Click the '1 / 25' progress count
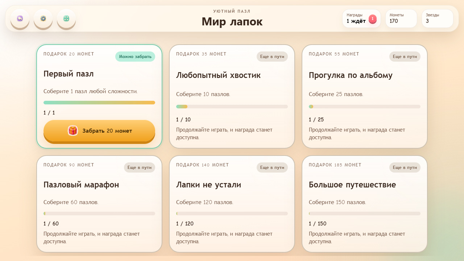464x261 pixels. (x=316, y=120)
